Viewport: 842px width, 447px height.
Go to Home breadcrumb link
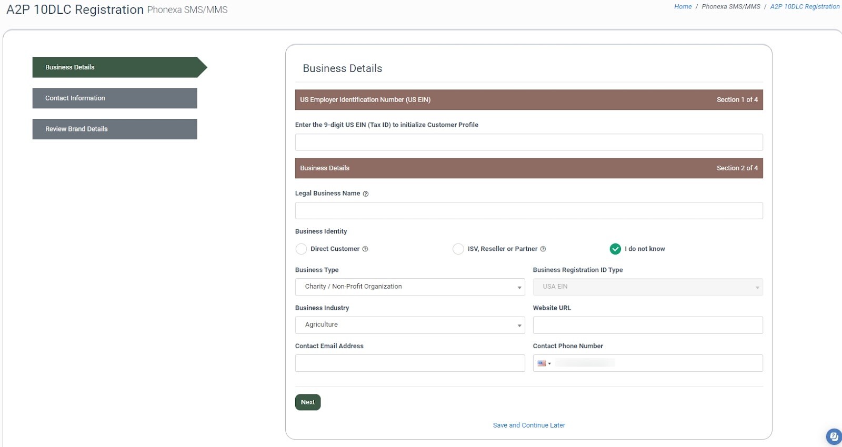[683, 7]
